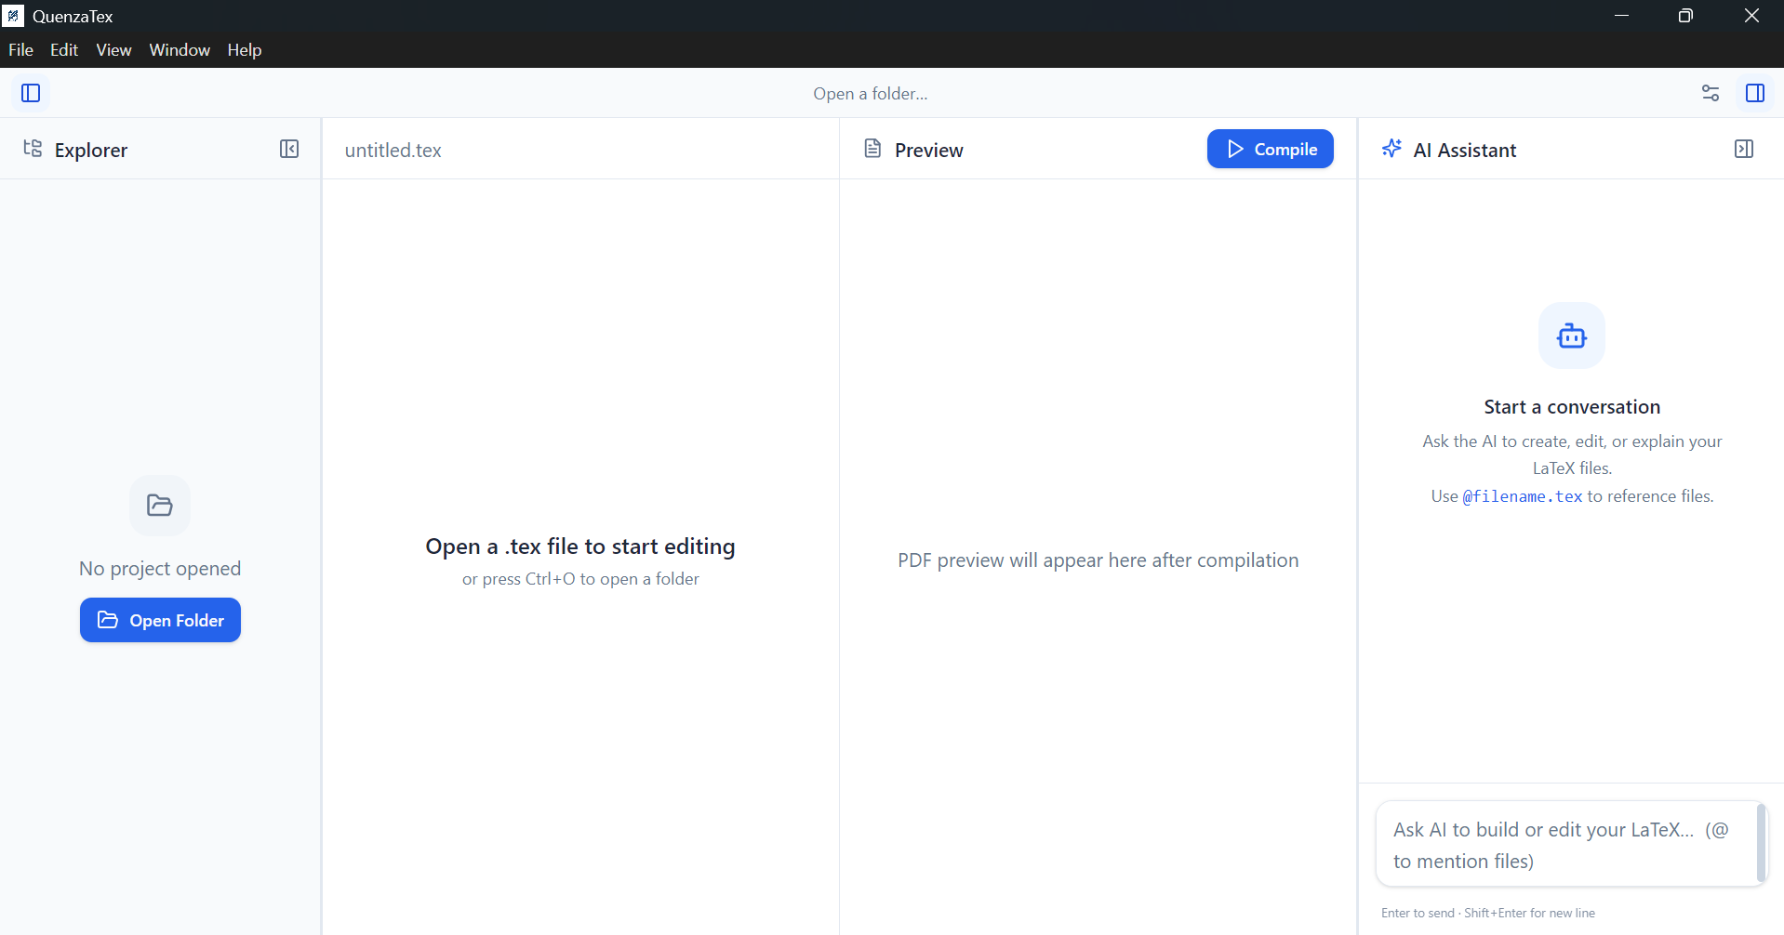This screenshot has width=1784, height=935.
Task: Open the Help menu
Action: tap(245, 50)
